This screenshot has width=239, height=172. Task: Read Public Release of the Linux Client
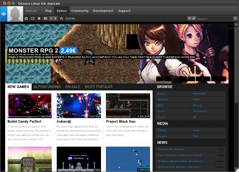(x=179, y=155)
